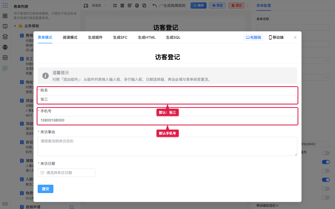Viewport: 335px width, 209px height.
Task: Click the document icon of 请假 template
Action: point(22,161)
